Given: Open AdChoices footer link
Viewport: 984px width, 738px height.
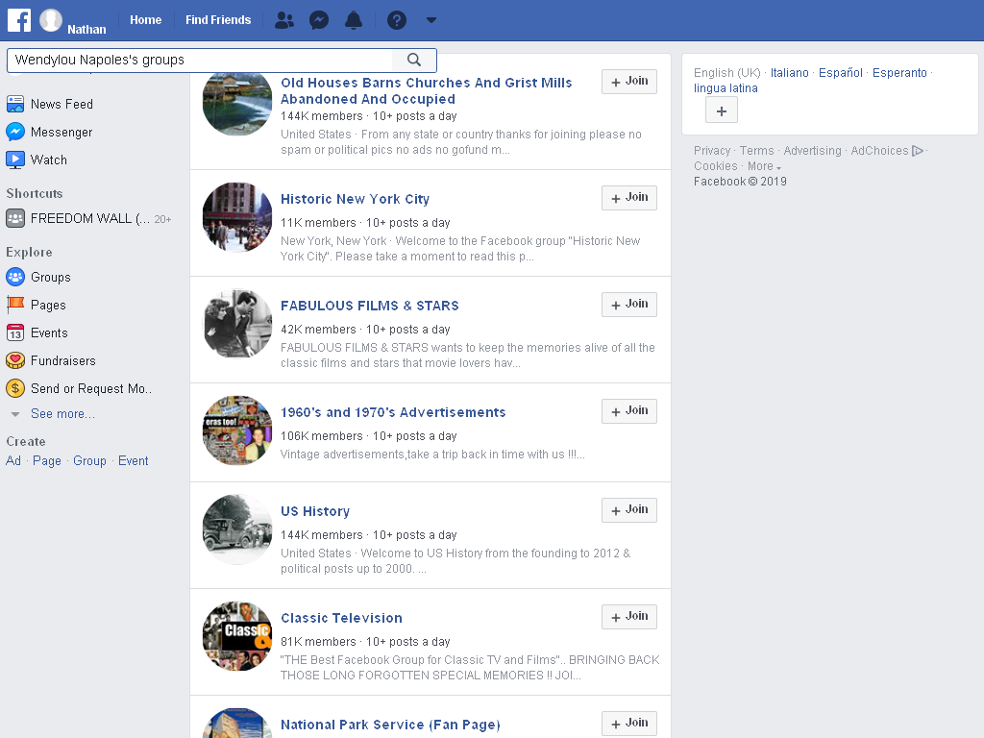Looking at the screenshot, I should pyautogui.click(x=886, y=151).
